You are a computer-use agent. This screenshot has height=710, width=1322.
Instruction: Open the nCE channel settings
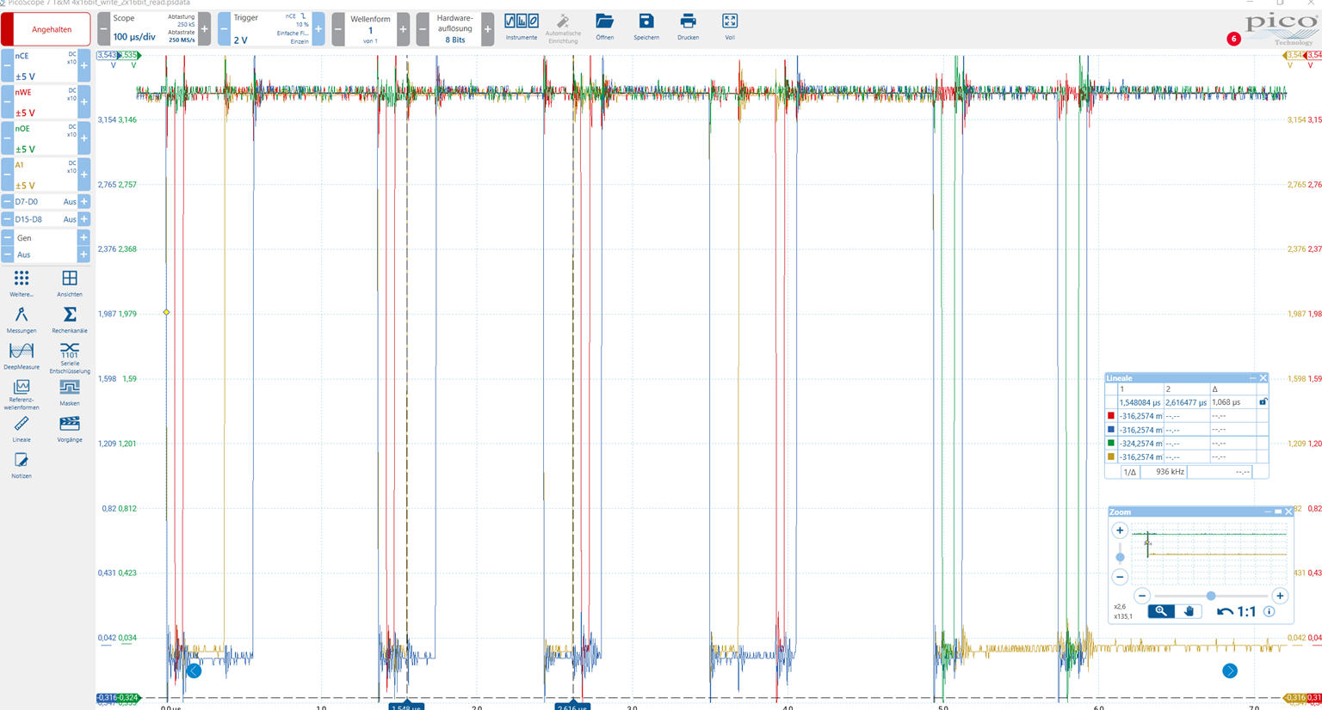[46, 65]
